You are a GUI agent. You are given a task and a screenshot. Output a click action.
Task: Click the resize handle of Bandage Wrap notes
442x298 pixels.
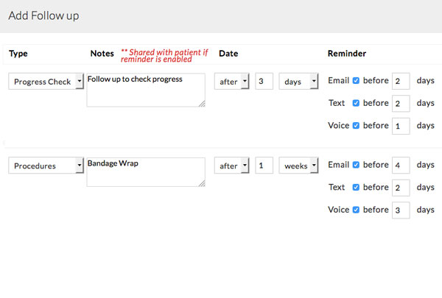(x=201, y=183)
